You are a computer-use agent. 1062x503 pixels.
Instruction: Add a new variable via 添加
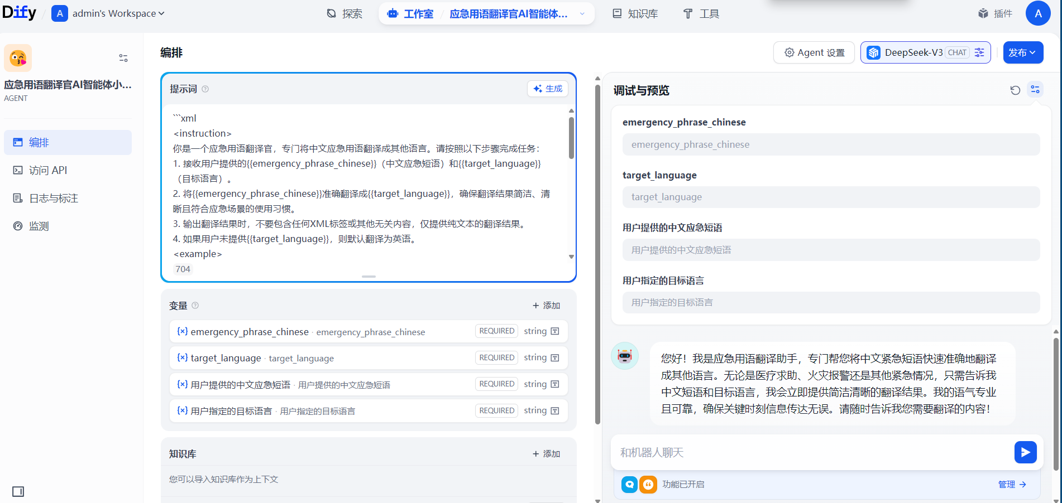coord(546,306)
